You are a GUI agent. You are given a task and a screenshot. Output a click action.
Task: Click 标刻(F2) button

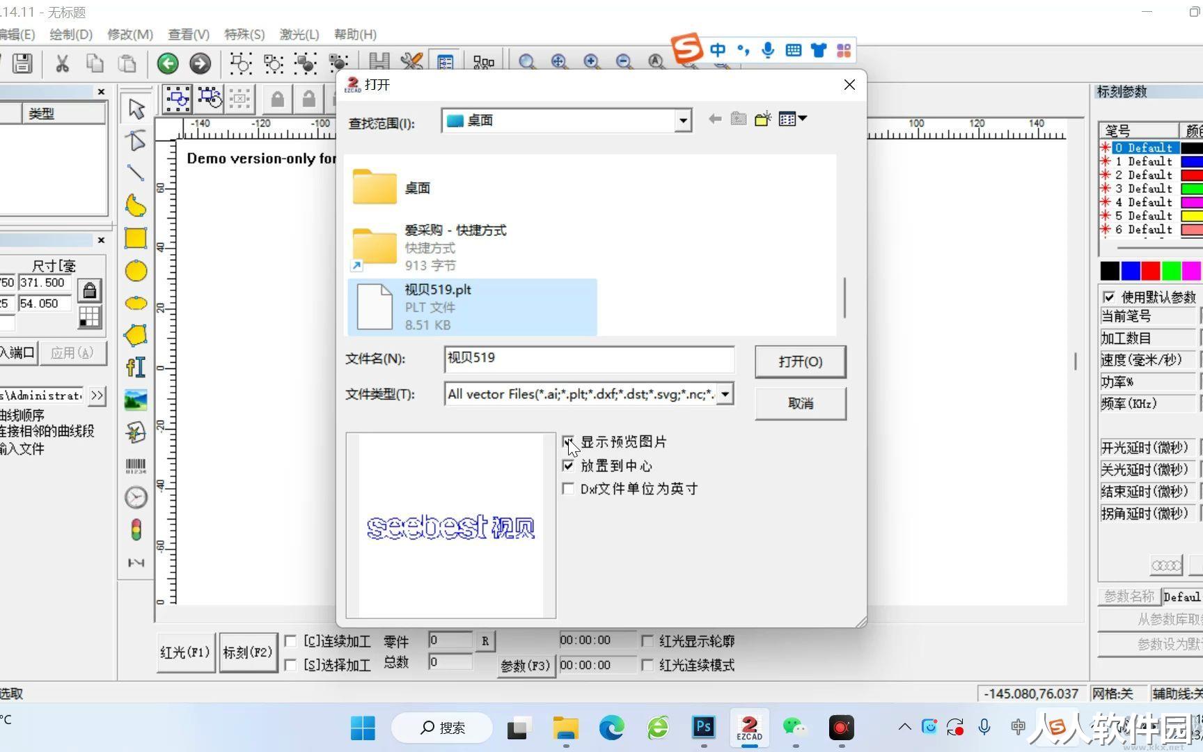pyautogui.click(x=248, y=652)
